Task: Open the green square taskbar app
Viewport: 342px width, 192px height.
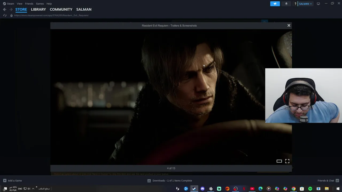Action: click(x=219, y=189)
